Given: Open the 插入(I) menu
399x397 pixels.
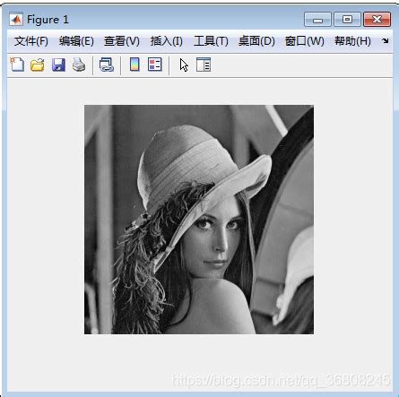Looking at the screenshot, I should (167, 41).
